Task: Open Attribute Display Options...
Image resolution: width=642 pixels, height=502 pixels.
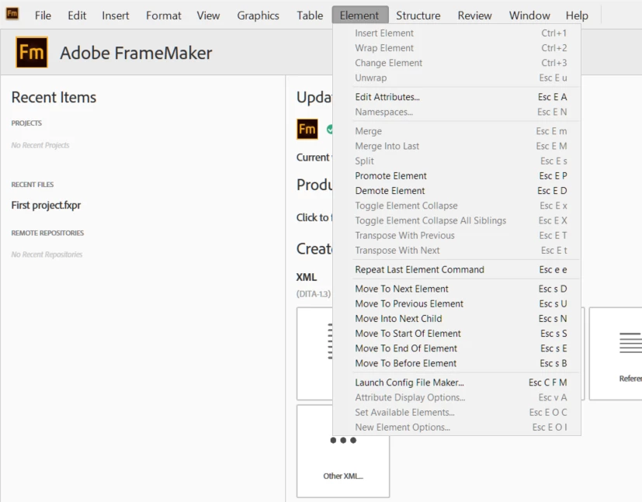Action: click(457, 398)
